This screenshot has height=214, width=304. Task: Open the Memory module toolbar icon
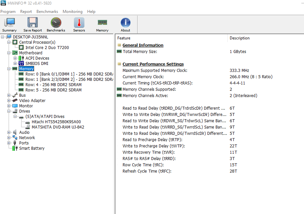tap(102, 23)
